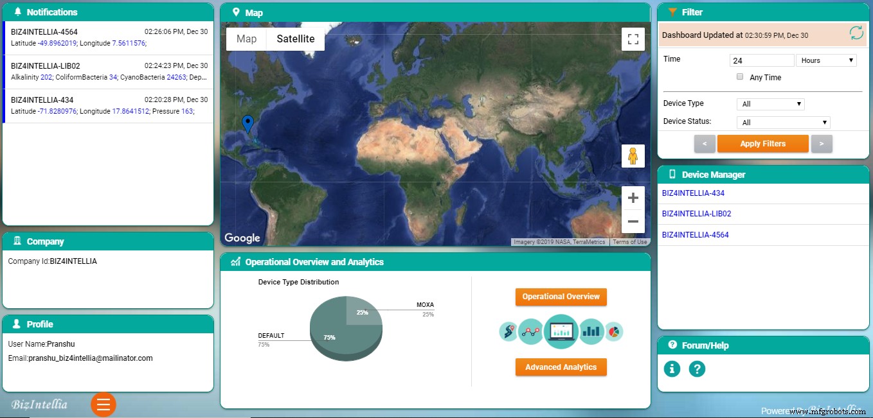This screenshot has height=418, width=873.
Task: Enable the Any Time checkbox
Action: (x=740, y=77)
